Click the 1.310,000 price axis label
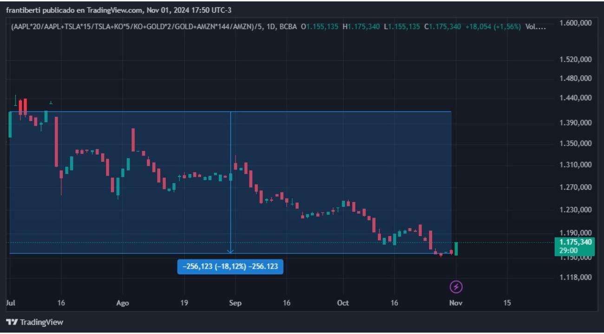 pyautogui.click(x=576, y=165)
